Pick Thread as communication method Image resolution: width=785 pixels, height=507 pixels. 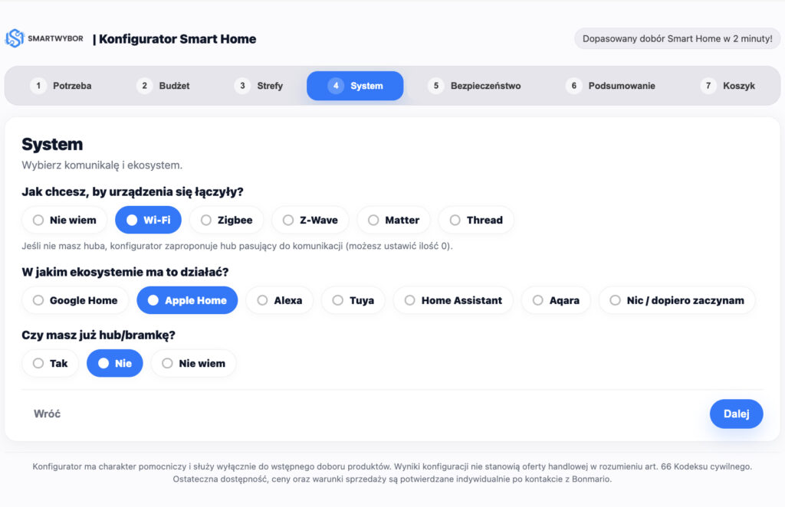(475, 220)
